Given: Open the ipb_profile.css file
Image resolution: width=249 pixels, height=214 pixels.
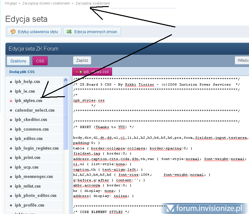Looking at the screenshot, I should [x=29, y=205].
